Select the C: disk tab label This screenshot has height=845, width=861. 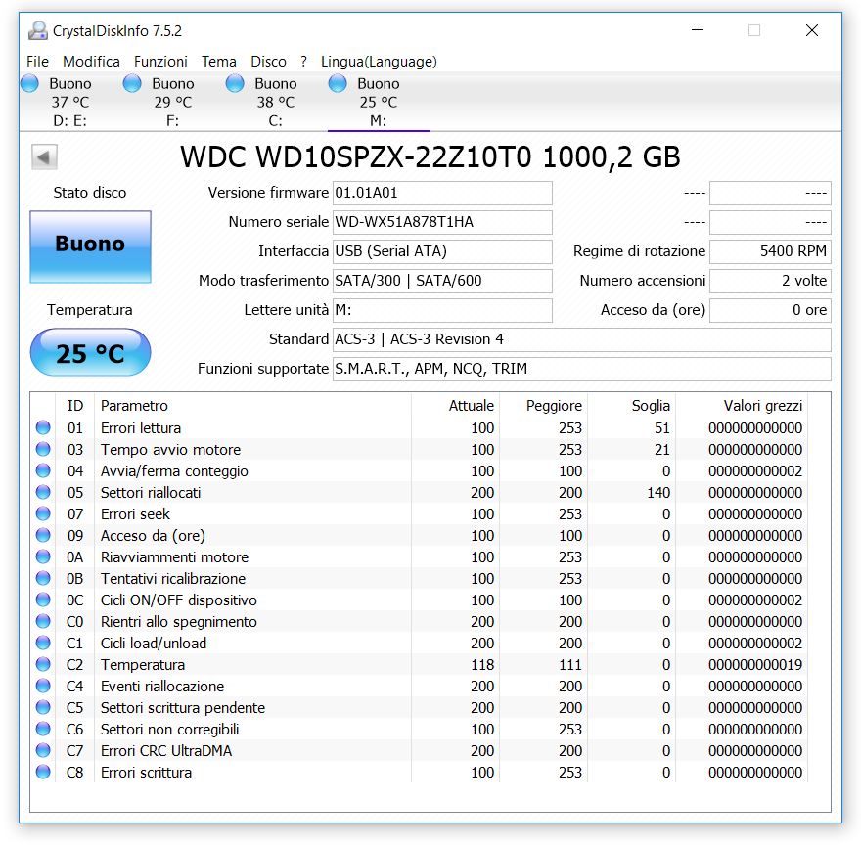pos(275,121)
